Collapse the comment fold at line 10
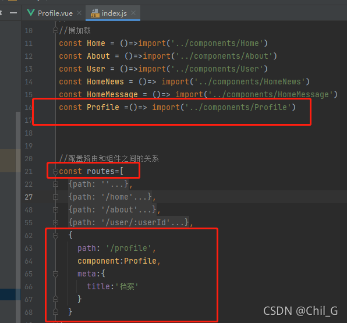The image size is (347, 323). pos(55,30)
